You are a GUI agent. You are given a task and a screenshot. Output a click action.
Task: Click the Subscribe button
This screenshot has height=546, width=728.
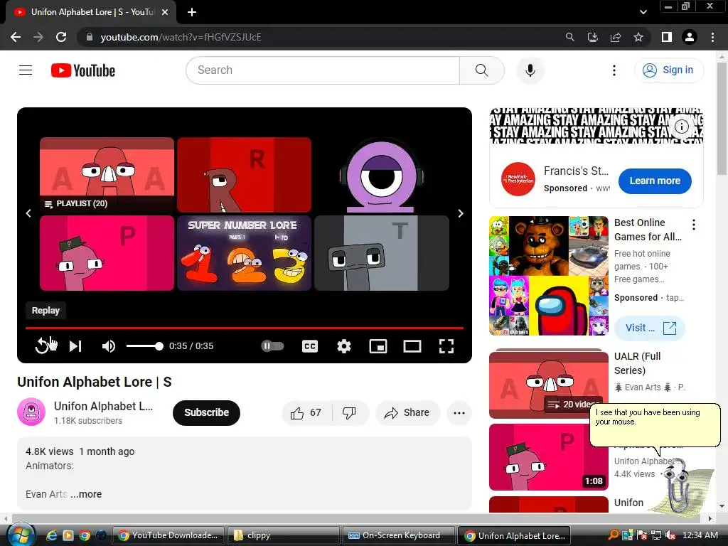pyautogui.click(x=207, y=412)
